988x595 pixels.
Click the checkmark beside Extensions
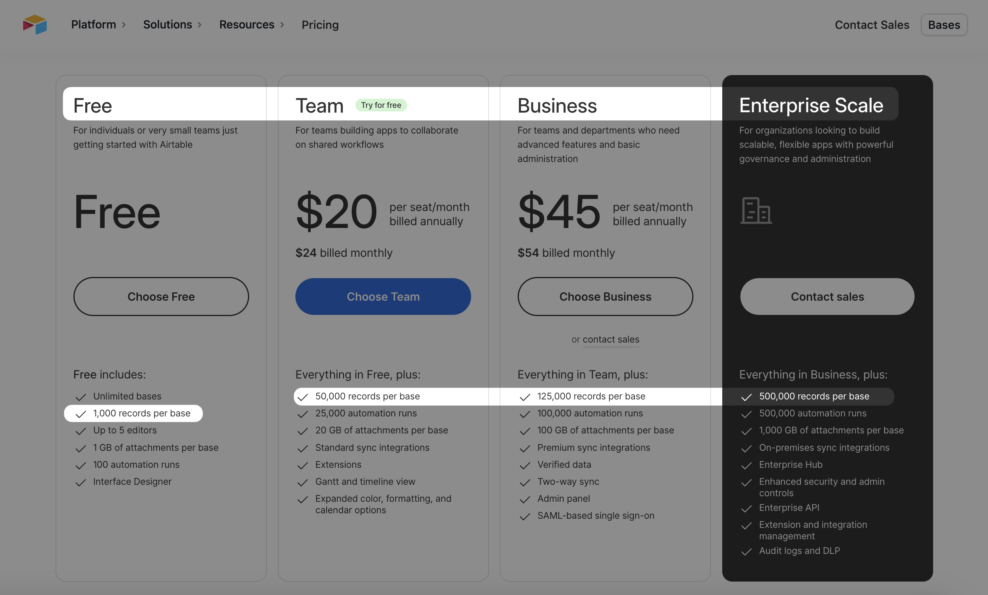pyautogui.click(x=302, y=465)
